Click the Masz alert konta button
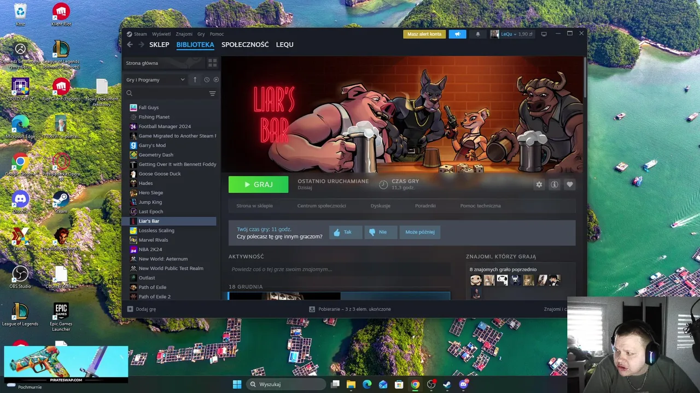700x393 pixels. point(424,34)
